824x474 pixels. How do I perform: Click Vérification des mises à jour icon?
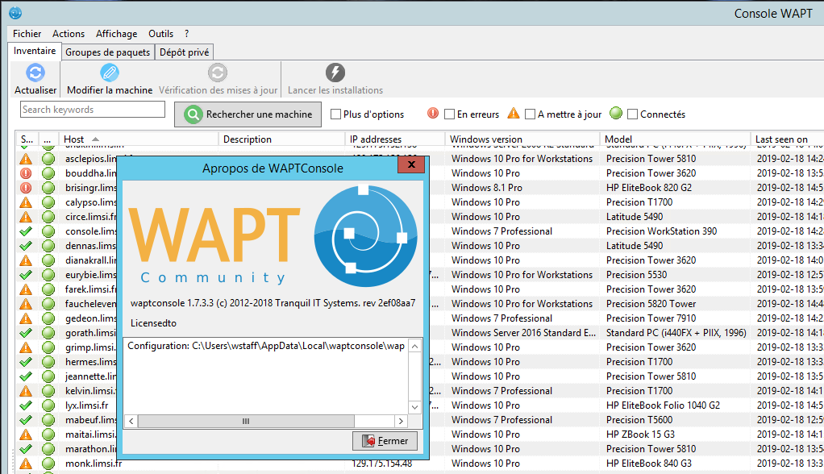coord(218,73)
